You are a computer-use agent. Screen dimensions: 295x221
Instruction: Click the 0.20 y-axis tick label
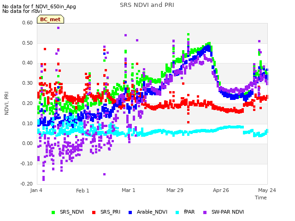(x=28, y=103)
